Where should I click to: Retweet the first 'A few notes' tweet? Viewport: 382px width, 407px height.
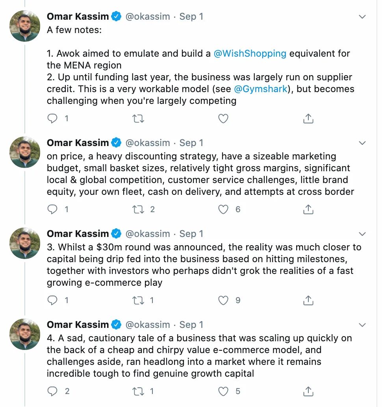point(138,118)
